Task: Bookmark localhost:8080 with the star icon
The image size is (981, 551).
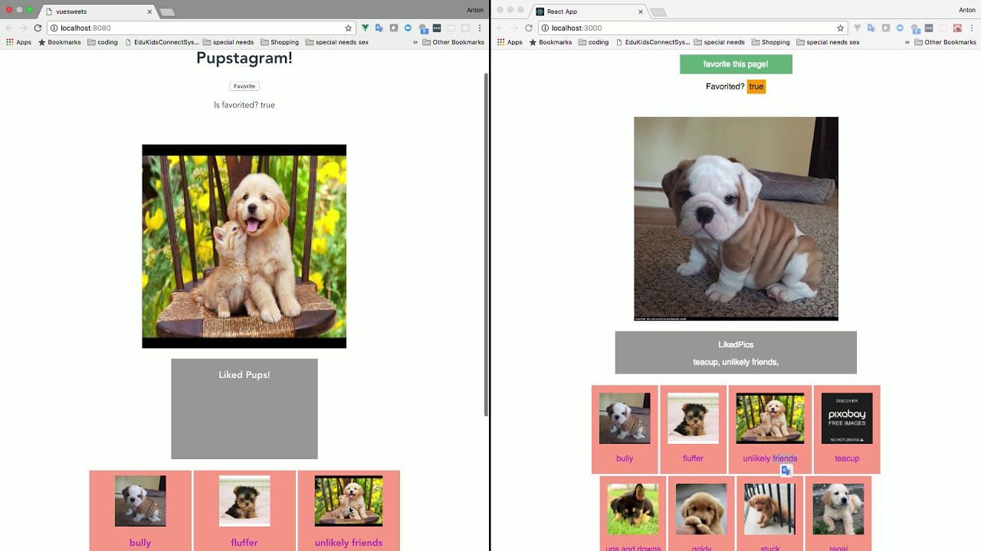Action: (x=349, y=28)
